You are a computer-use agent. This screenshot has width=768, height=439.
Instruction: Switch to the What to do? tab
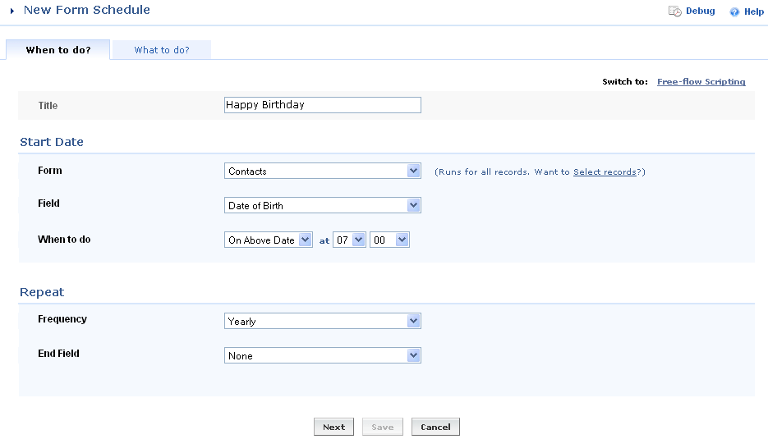pyautogui.click(x=162, y=50)
